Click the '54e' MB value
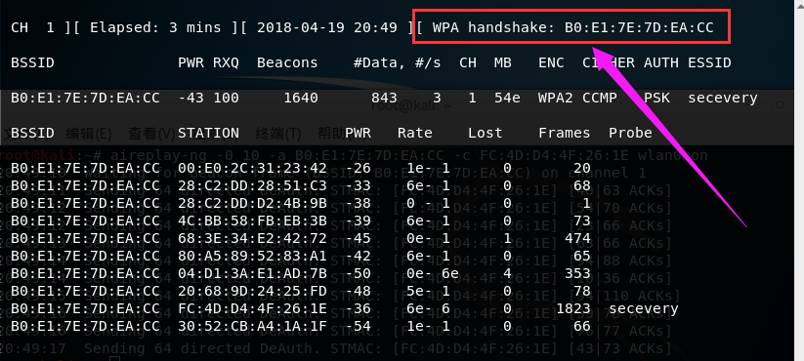Screen dimensions: 804x361 point(507,98)
